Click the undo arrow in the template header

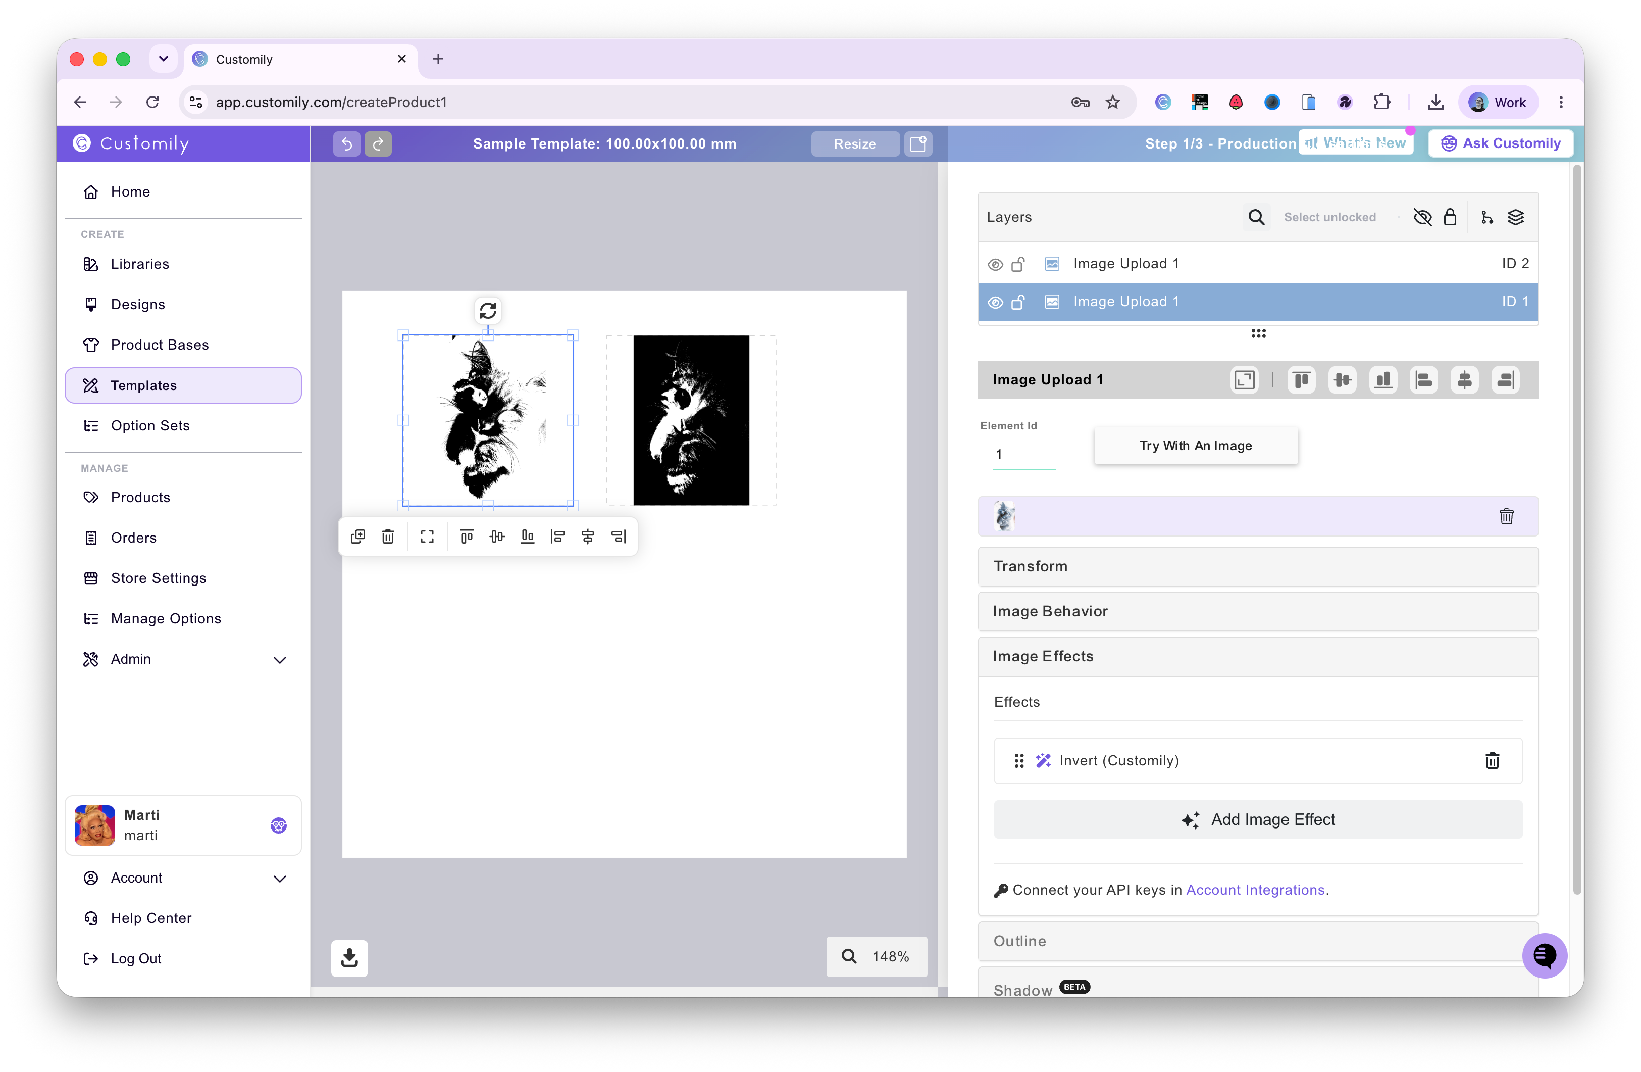pos(346,143)
